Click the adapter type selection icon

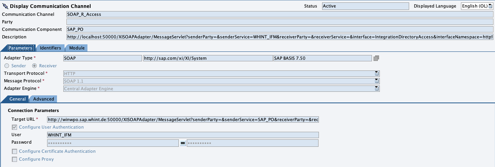point(376,58)
